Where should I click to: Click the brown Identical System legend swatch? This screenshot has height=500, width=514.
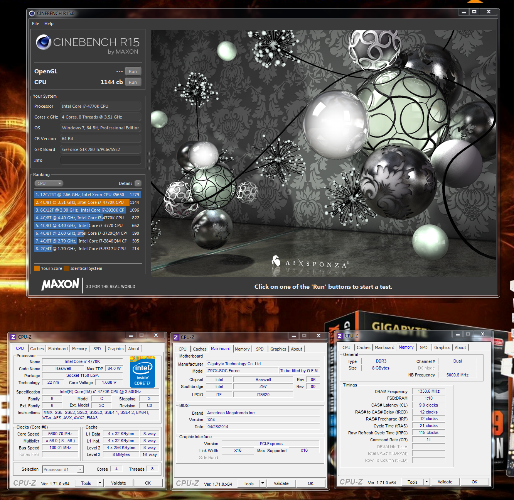66,268
